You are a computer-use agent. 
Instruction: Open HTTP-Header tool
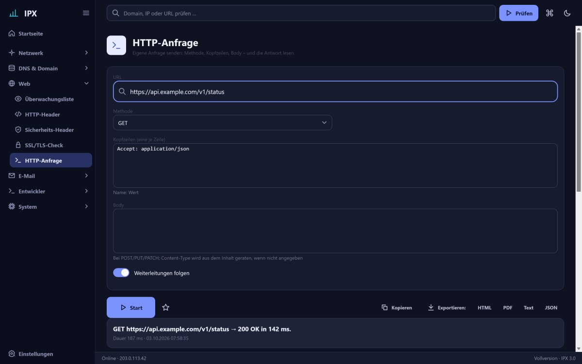coord(51,115)
